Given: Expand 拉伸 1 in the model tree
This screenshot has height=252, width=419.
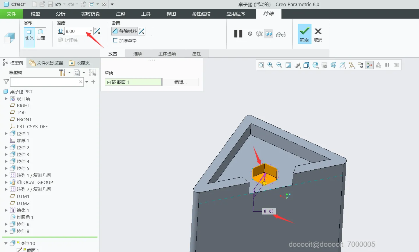Looking at the screenshot, I should [6, 133].
